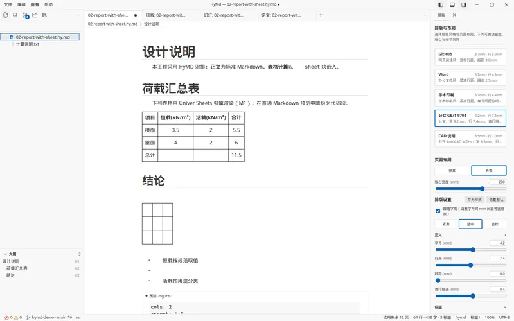The image size is (514, 321).
Task: Toggle 跟随字高 checkbox
Action: 438,211
